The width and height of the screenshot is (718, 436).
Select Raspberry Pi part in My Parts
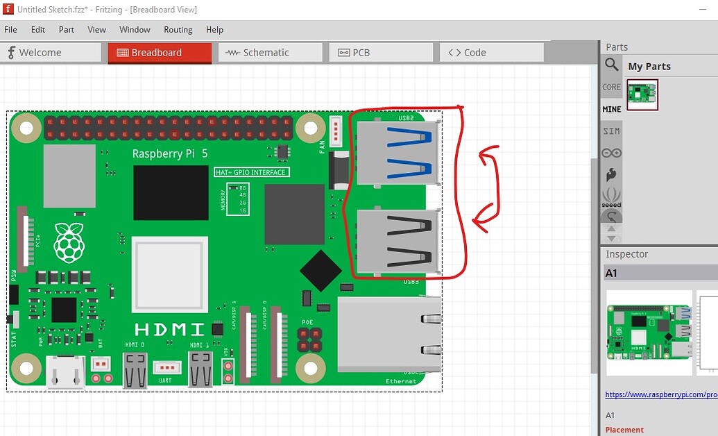click(642, 94)
